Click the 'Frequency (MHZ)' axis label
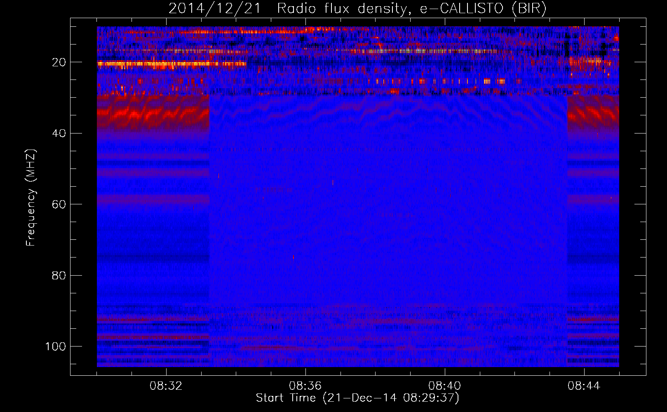This screenshot has width=667, height=412. [x=31, y=198]
